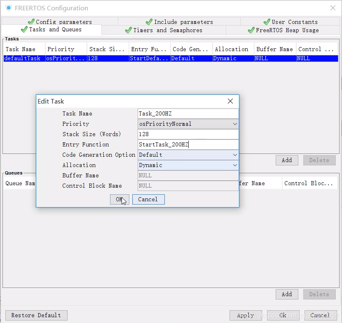Cancel the Edit Task dialog

148,199
